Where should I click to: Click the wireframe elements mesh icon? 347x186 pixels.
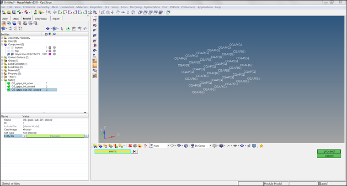pyautogui.click(x=214, y=146)
